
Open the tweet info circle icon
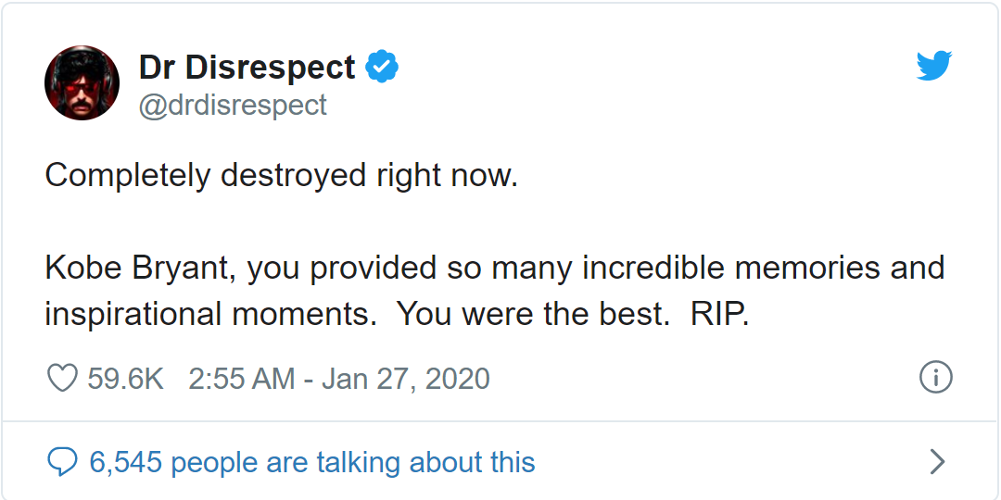pyautogui.click(x=936, y=378)
